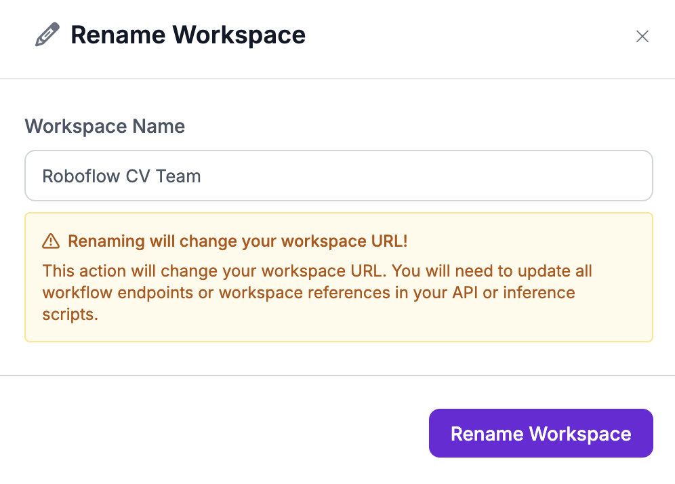Image resolution: width=675 pixels, height=484 pixels.
Task: Click the word "scripts." in the warning
Action: [x=70, y=315]
